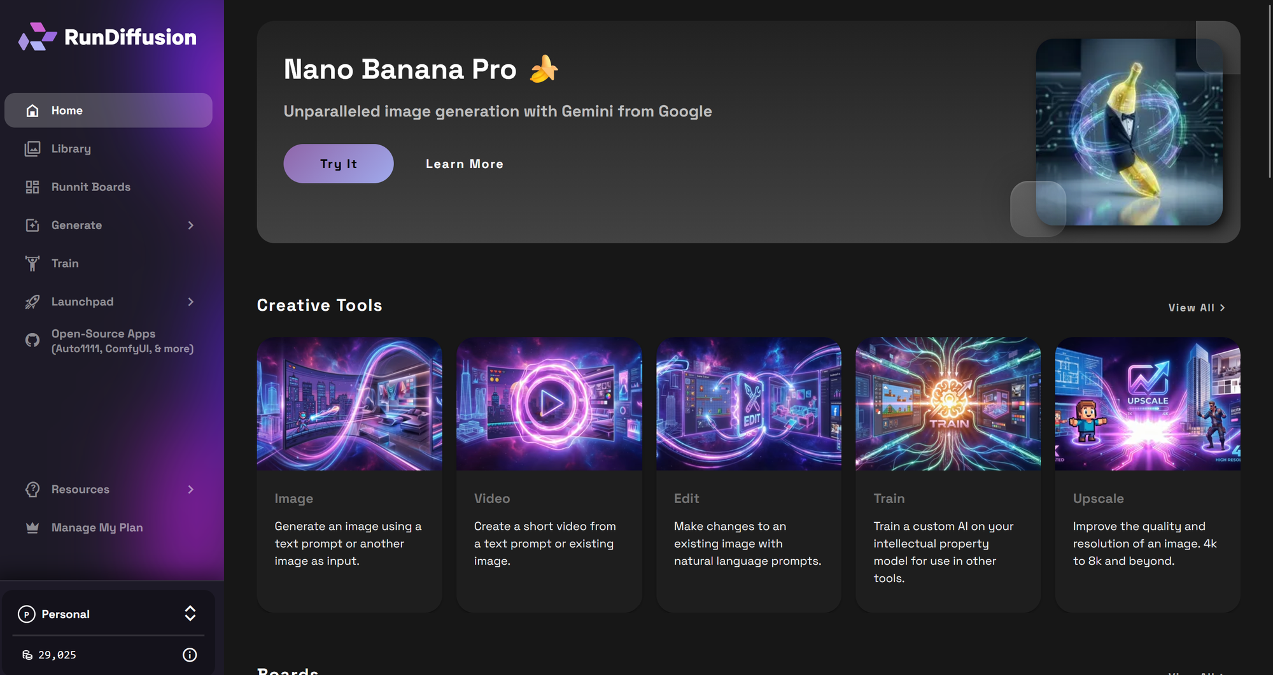
Task: Open Learn More about Nano Banana Pro
Action: [464, 164]
